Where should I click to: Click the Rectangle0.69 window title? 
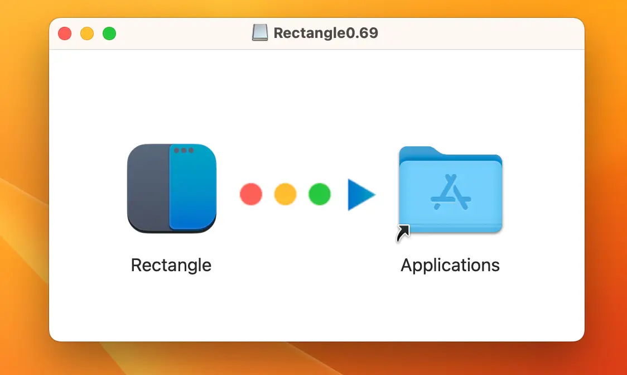[327, 33]
